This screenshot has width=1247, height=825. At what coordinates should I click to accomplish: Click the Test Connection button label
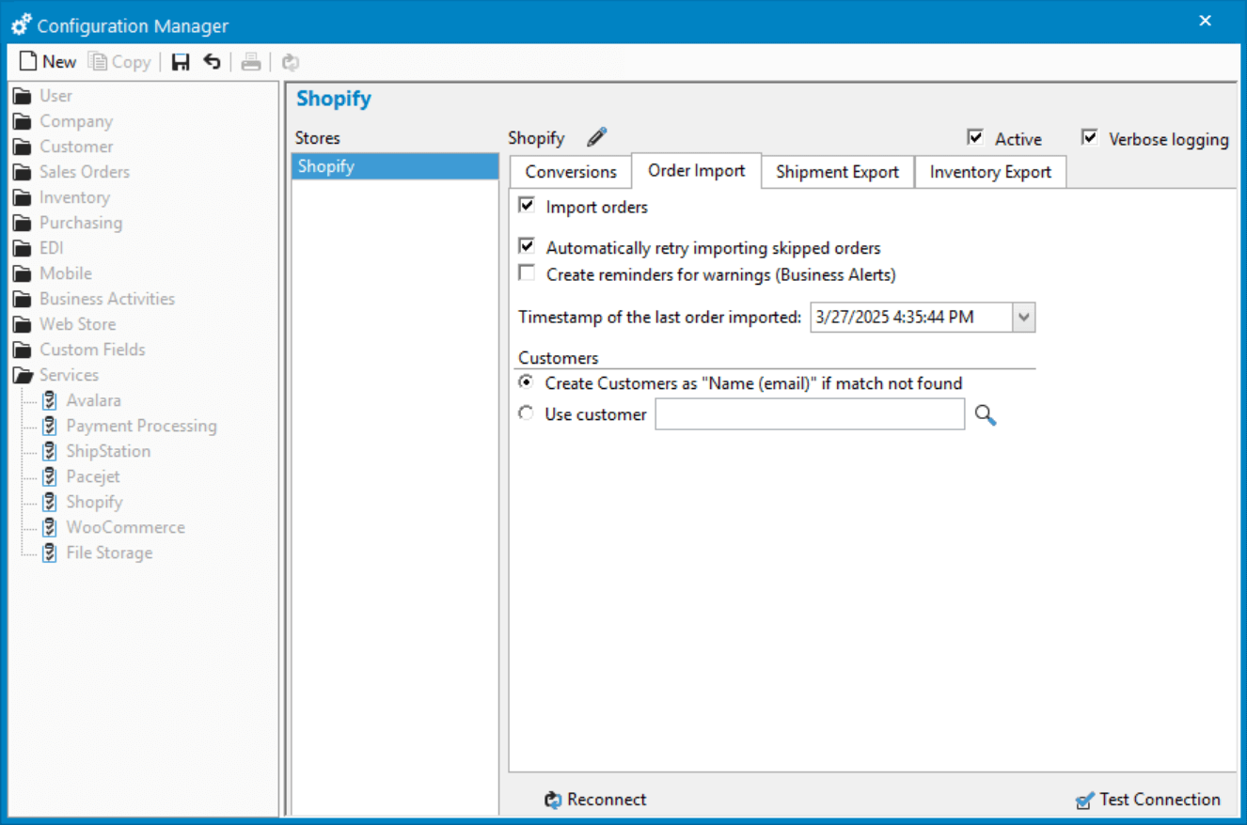pyautogui.click(x=1160, y=800)
